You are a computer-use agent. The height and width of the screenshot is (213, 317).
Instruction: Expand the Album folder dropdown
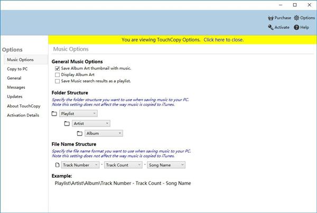pyautogui.click(x=104, y=133)
